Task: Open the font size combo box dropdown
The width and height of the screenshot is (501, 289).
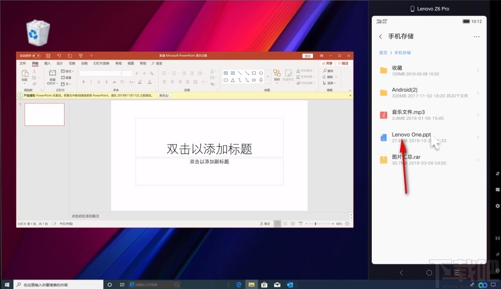Action: click(131, 74)
